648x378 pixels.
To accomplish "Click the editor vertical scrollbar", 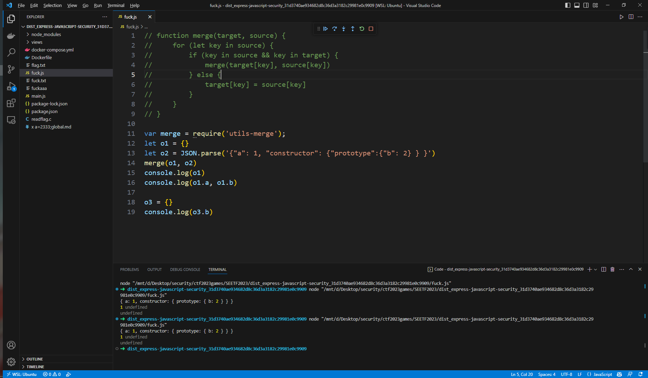I will 645,97.
